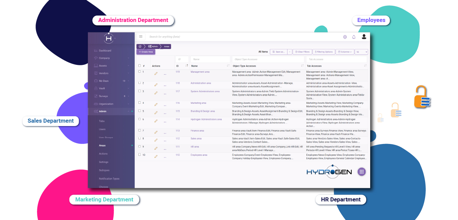
Task: Select Notification Types in the Admin menu
Action: (108, 178)
